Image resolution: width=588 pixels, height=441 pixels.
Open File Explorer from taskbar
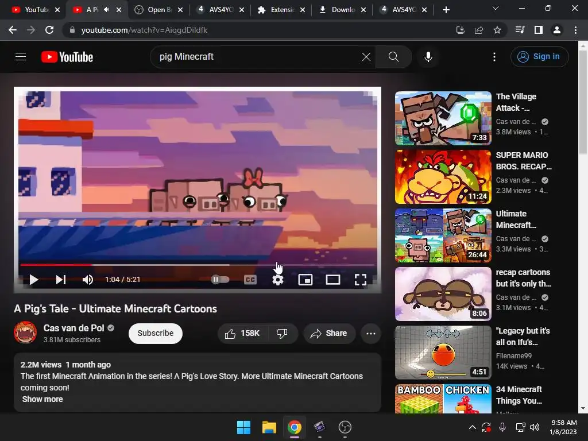269,427
